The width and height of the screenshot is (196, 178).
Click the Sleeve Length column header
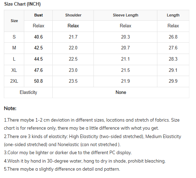click(x=125, y=15)
